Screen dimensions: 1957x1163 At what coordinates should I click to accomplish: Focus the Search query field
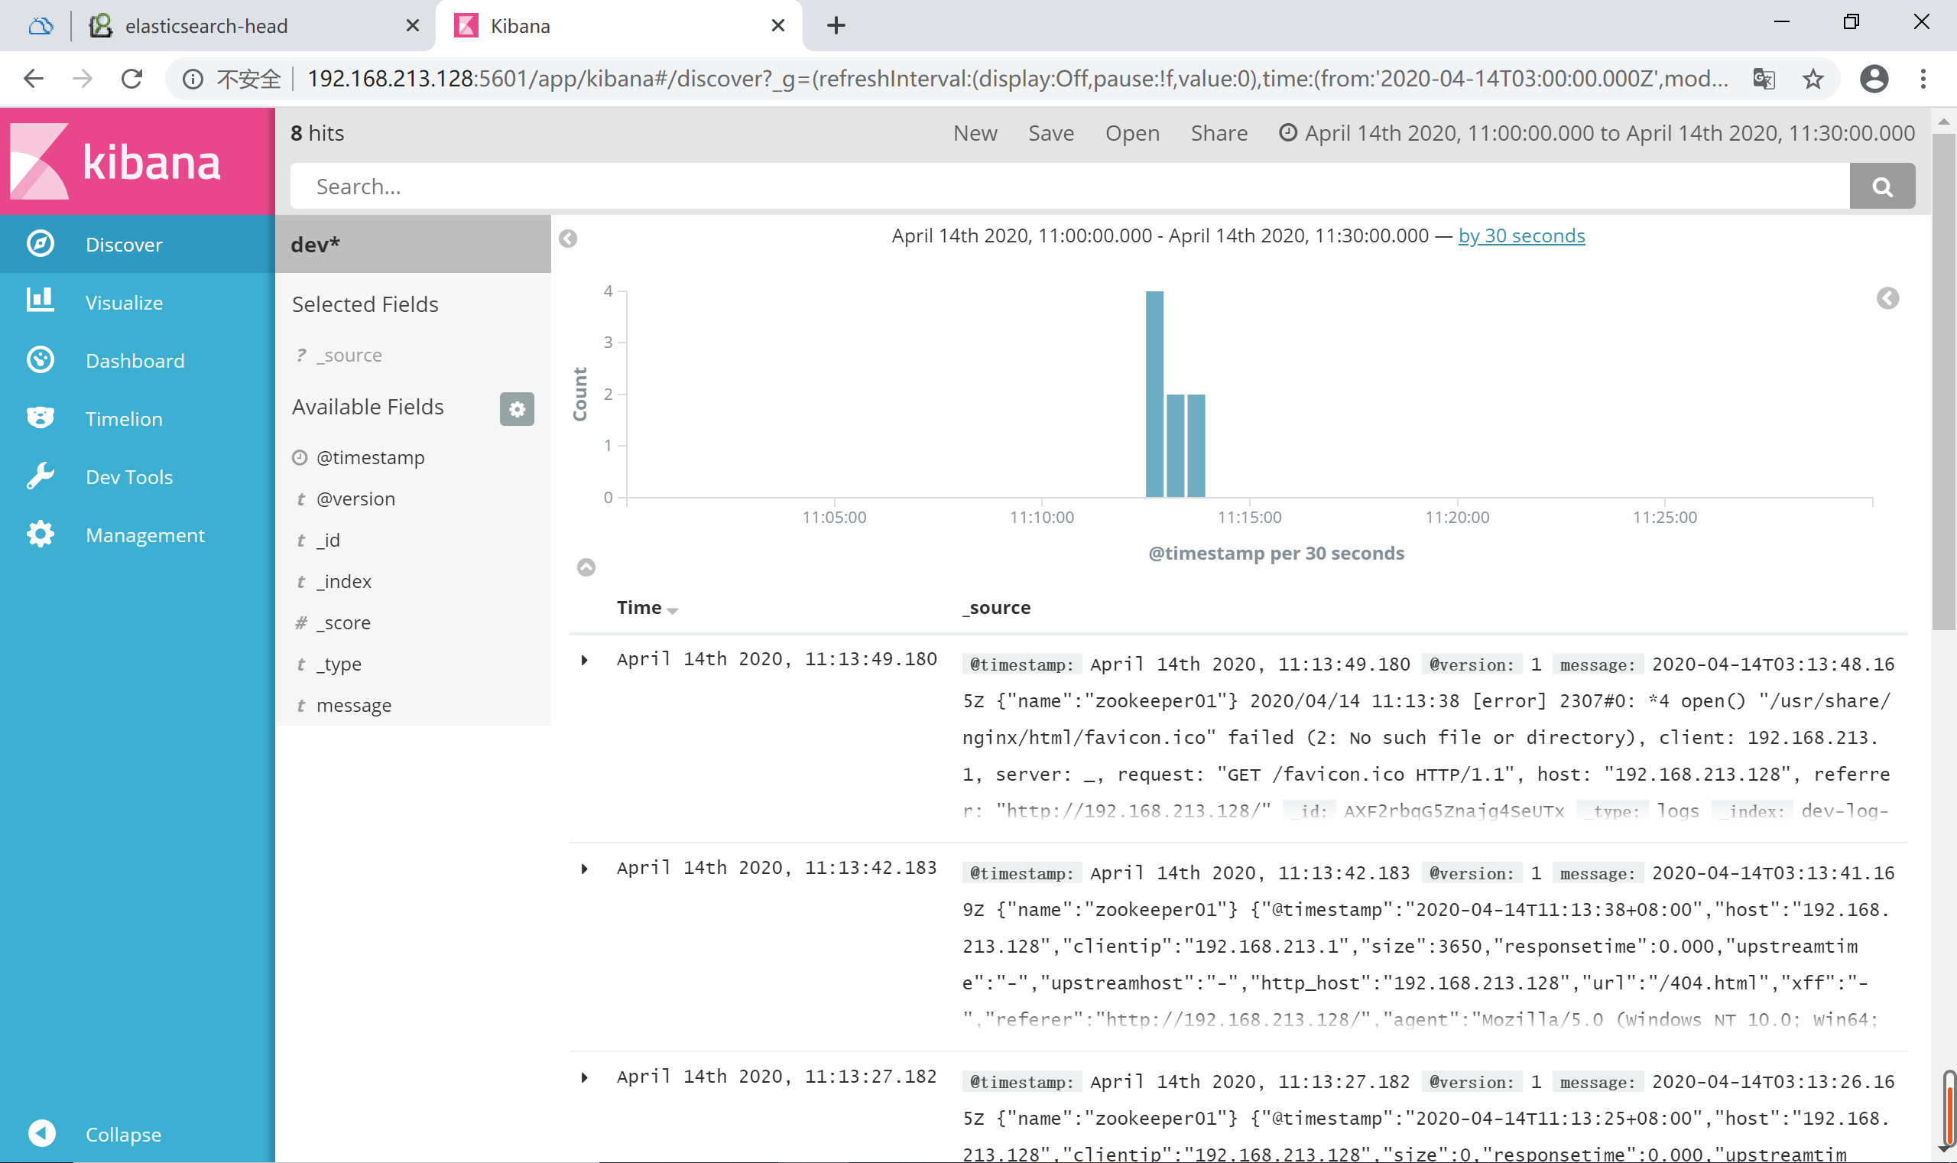point(1069,187)
